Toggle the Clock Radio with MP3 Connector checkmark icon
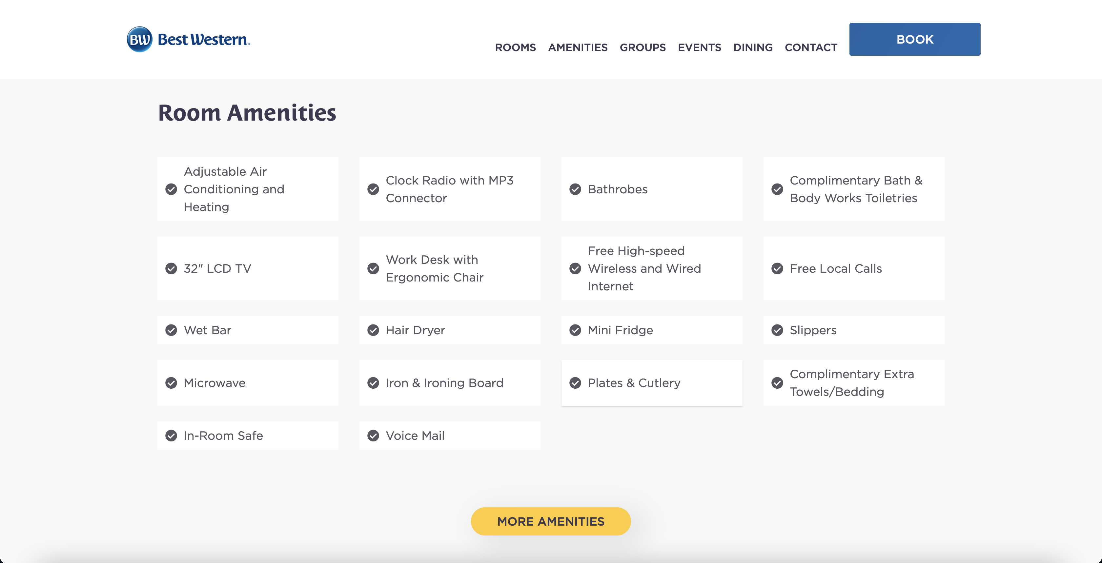 tap(374, 189)
